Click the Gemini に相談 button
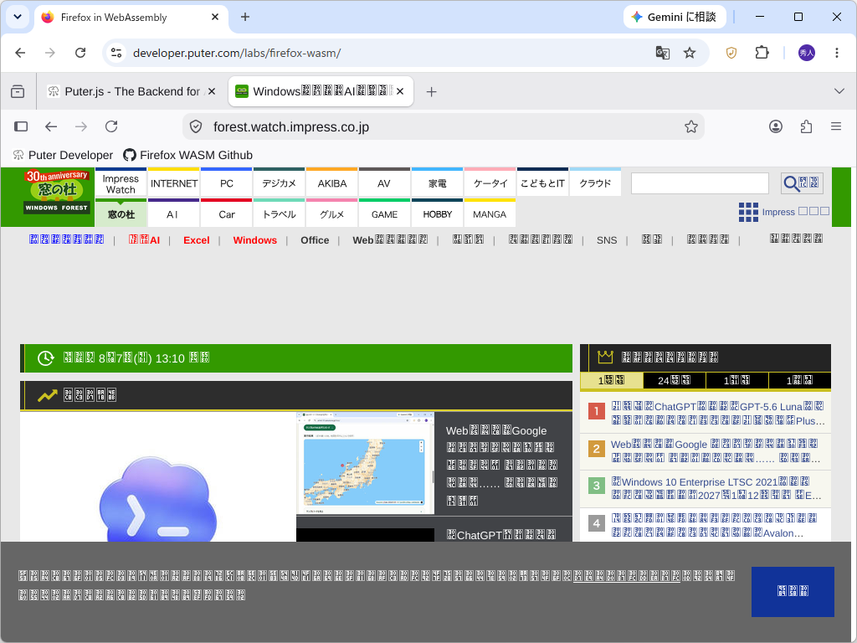Viewport: 857px width, 643px height. click(675, 17)
